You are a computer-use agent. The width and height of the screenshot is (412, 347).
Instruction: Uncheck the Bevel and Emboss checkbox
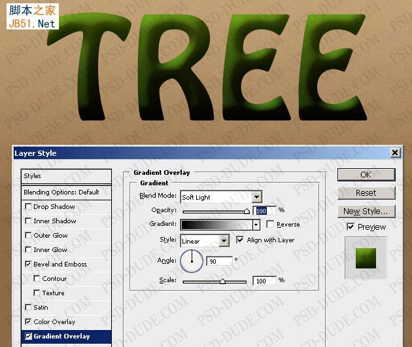click(28, 264)
